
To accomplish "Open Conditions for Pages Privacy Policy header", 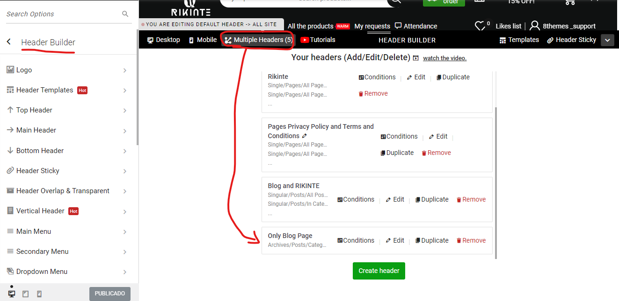I will (x=399, y=136).
